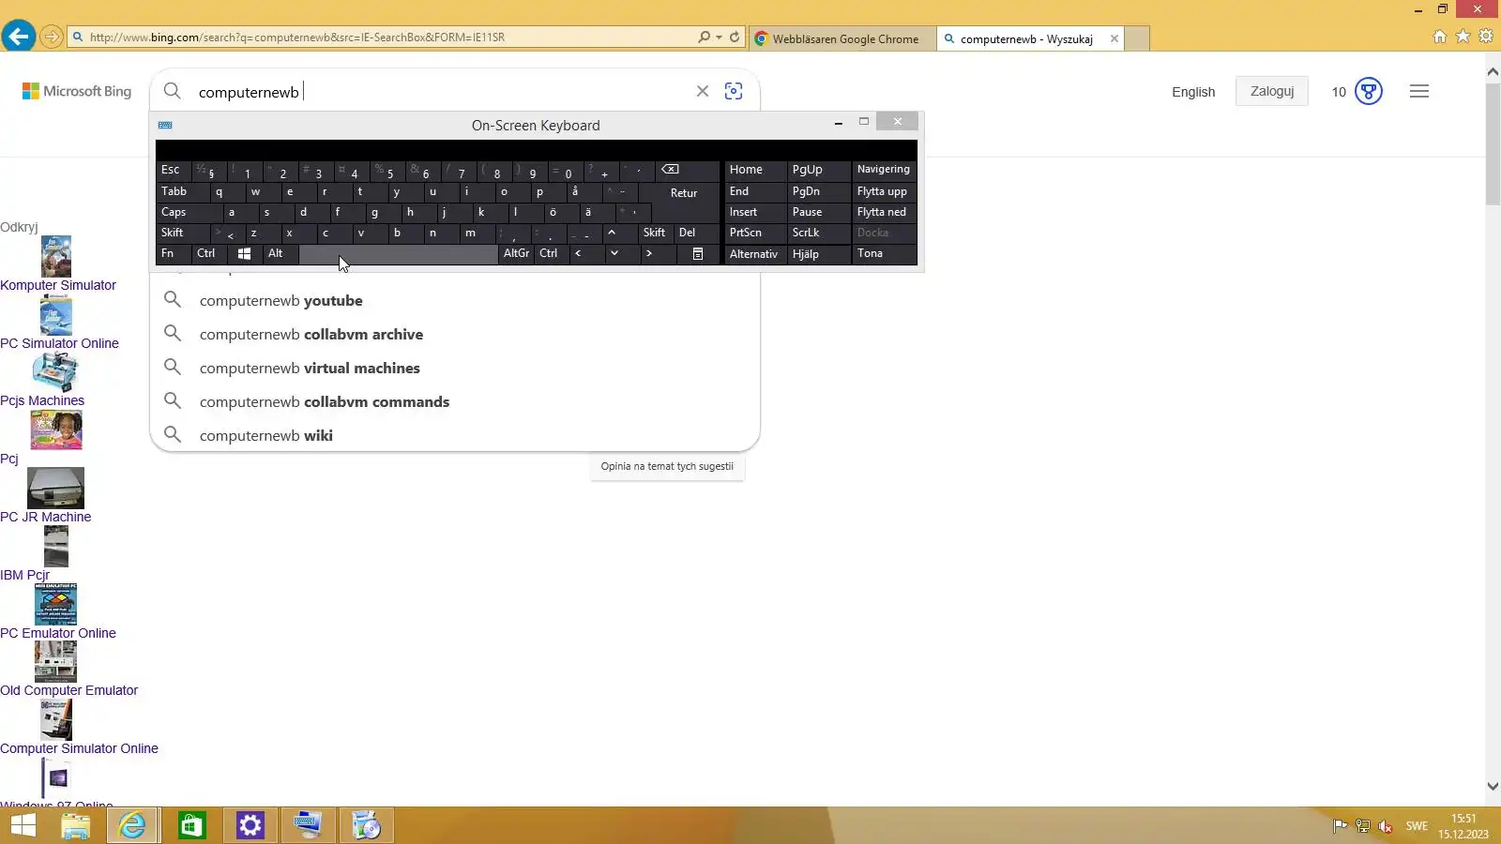
Task: Select the computernewb wiki suggestion
Action: 455,435
